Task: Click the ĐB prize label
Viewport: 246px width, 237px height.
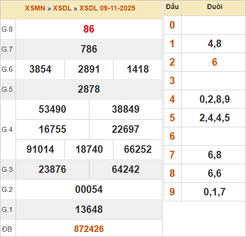Action: 7,229
